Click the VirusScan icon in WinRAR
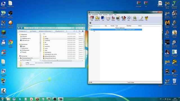This screenshot has width=180, height=101. tap(135, 19)
